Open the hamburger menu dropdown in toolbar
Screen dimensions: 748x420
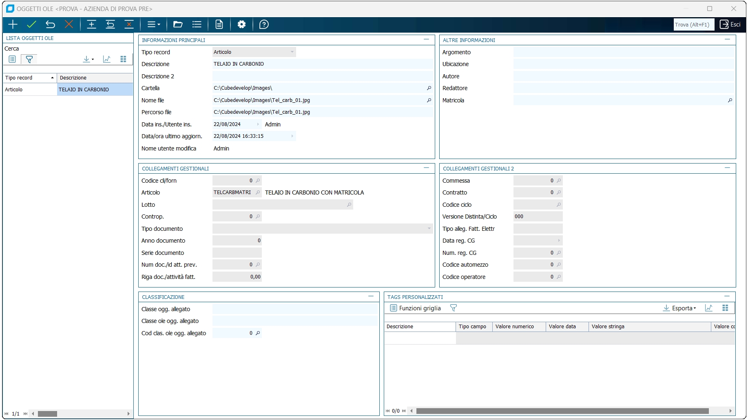pos(154,24)
